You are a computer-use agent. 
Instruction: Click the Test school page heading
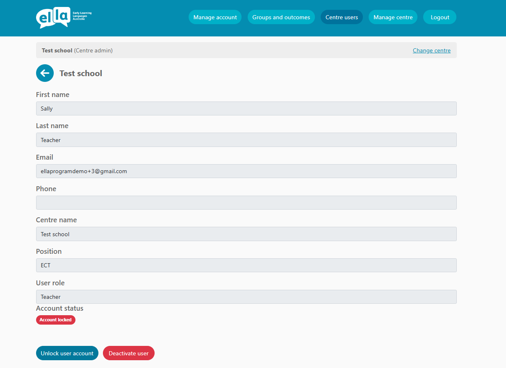tap(81, 73)
